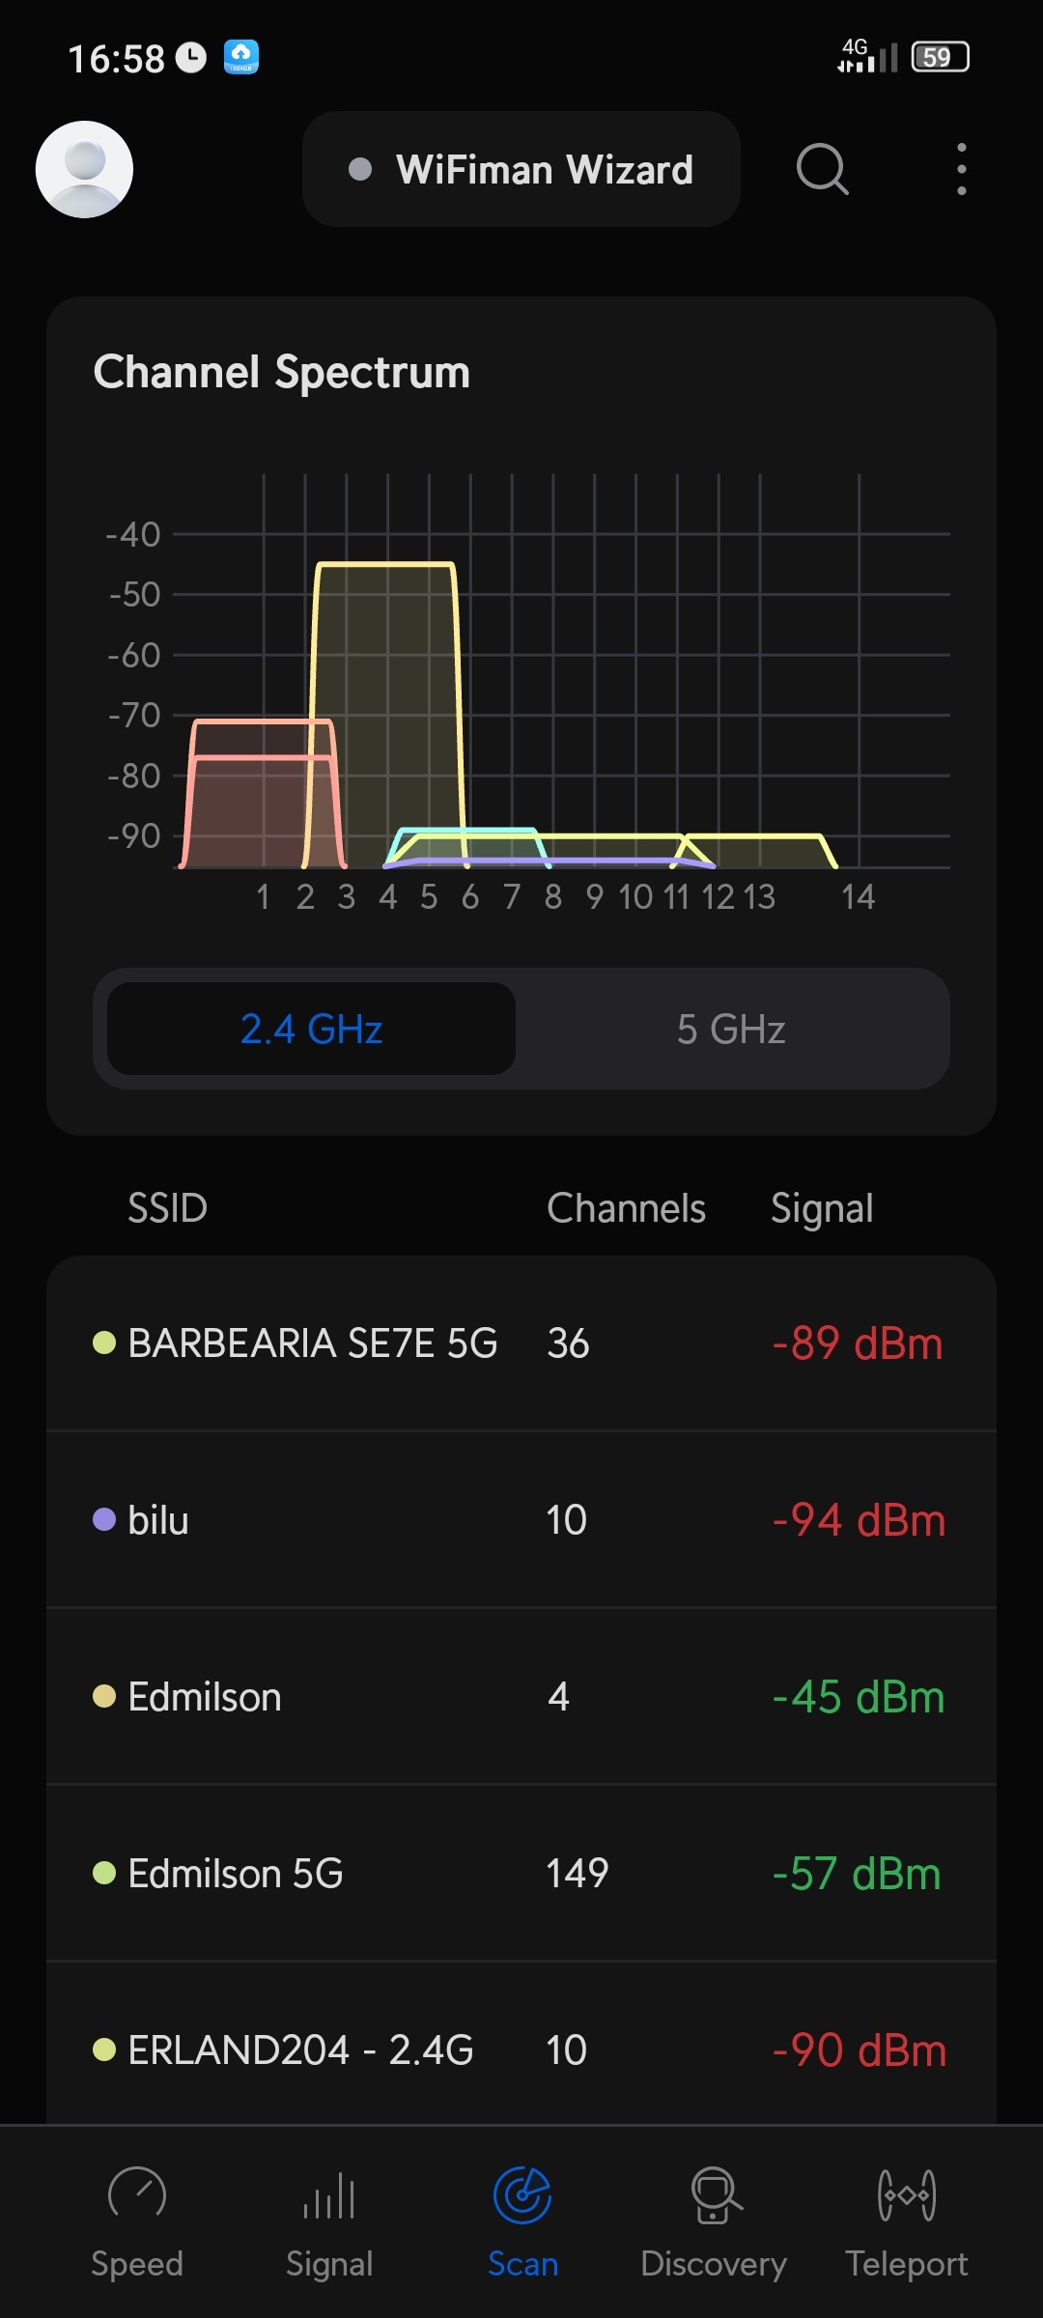Open ERLAND204 - 2.4G network row
The height and width of the screenshot is (2318, 1043).
521,2049
